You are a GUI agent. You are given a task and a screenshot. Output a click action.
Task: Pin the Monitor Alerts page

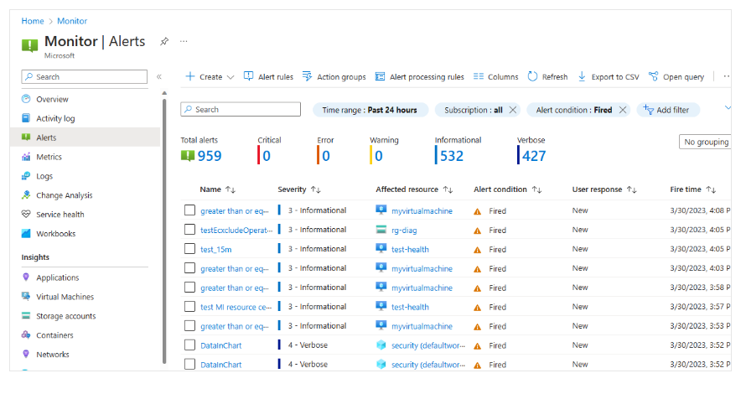164,41
